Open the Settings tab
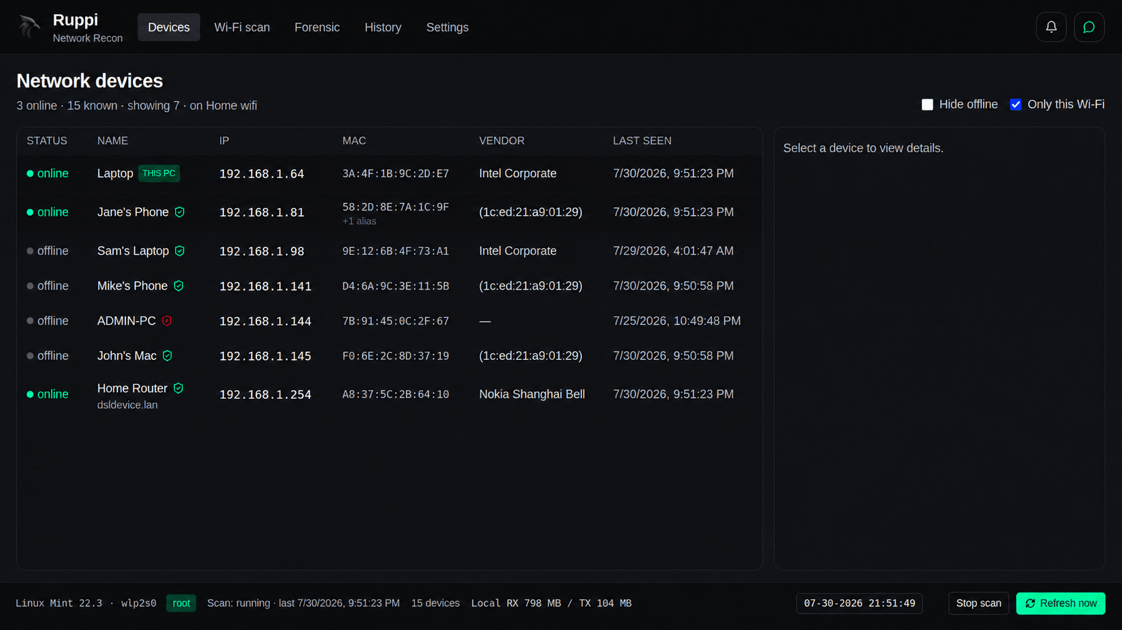The image size is (1122, 630). [x=447, y=27]
